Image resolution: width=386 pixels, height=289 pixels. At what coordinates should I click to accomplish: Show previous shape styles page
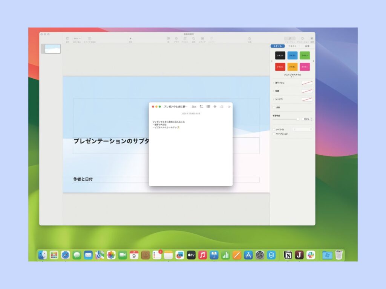coord(272,61)
